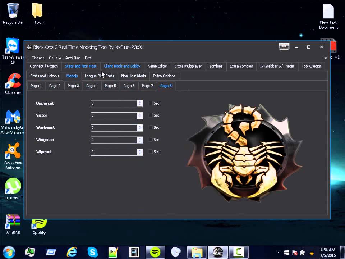
Task: Click the double-arrow button in the title bar
Action: tap(284, 46)
